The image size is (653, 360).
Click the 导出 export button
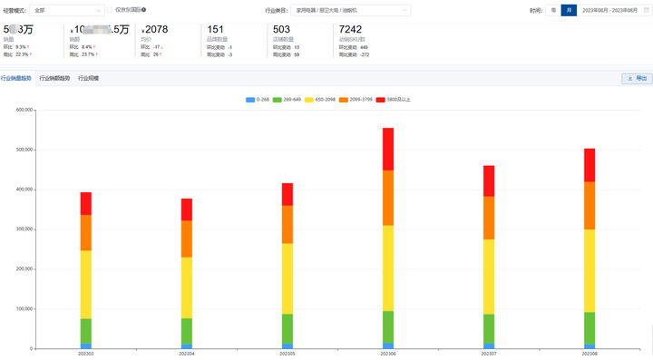click(637, 78)
